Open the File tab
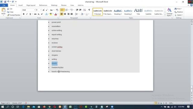 coord(4,5)
